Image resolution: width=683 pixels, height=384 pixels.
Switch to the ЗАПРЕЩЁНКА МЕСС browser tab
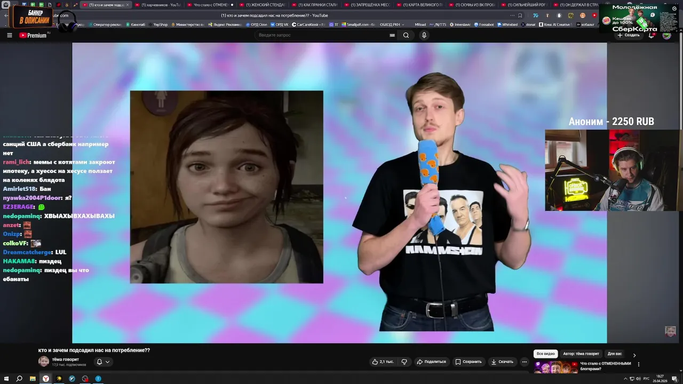(368, 5)
